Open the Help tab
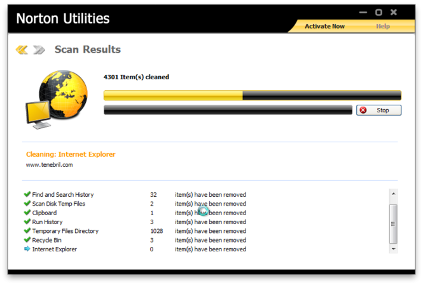The height and width of the screenshot is (285, 423). (x=383, y=27)
